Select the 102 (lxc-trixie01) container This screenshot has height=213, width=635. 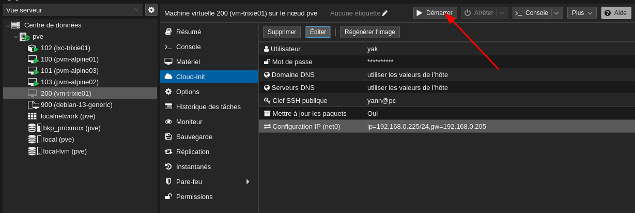click(65, 48)
